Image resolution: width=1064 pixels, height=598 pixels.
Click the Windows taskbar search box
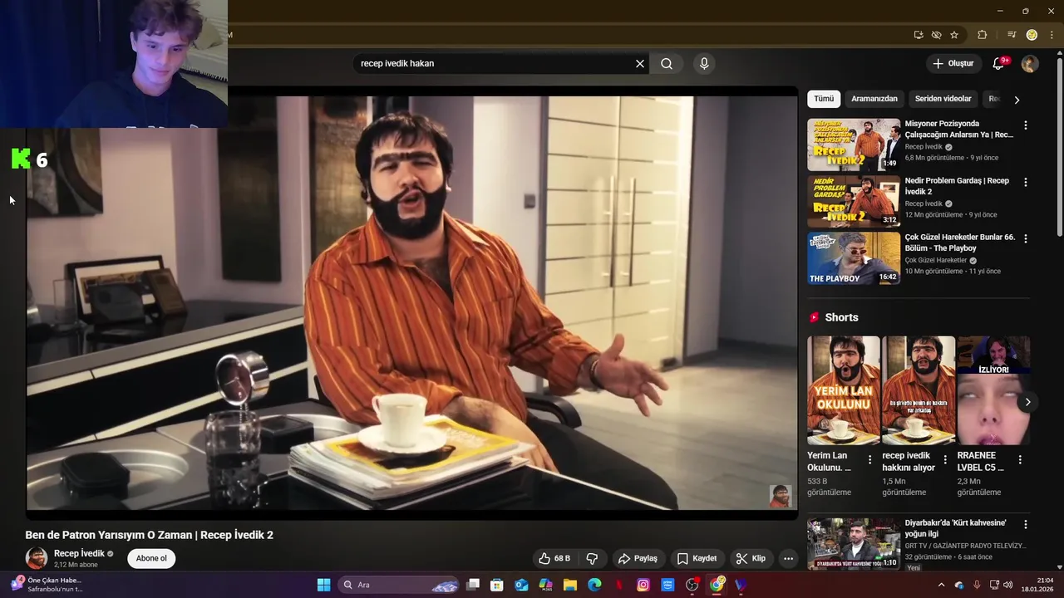(x=399, y=585)
